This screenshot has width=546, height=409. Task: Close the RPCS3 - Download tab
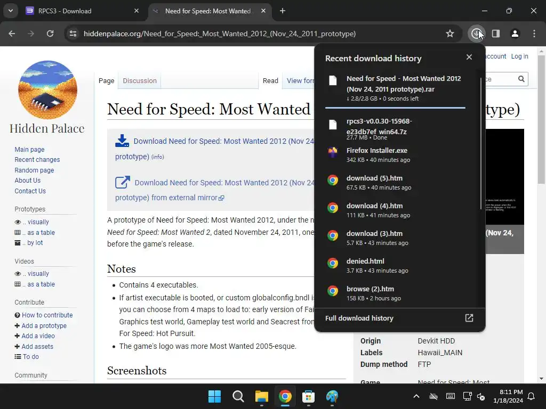click(x=136, y=11)
